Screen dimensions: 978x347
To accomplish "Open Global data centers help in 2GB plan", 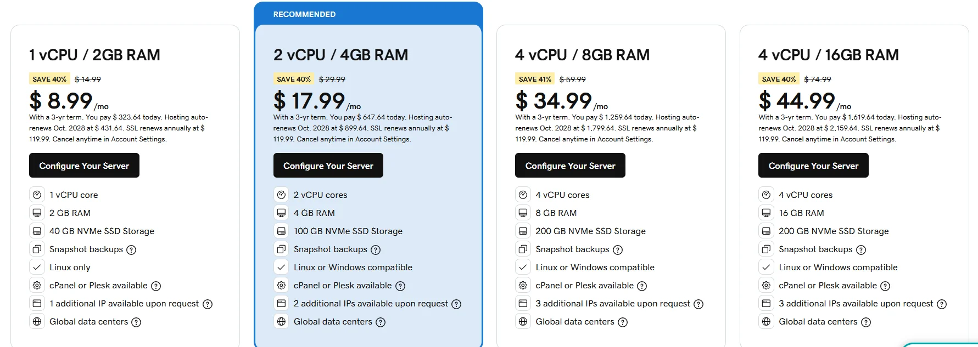I will tap(136, 322).
